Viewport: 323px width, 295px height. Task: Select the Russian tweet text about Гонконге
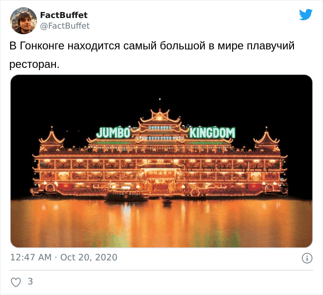click(152, 55)
